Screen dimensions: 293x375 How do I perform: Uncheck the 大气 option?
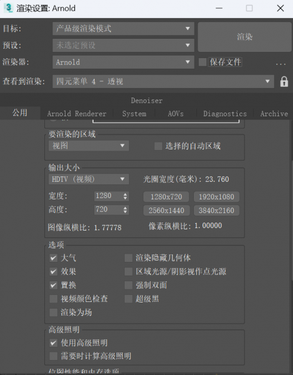click(54, 257)
